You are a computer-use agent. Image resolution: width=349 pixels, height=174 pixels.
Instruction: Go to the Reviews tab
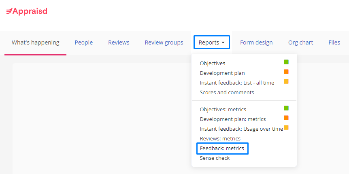click(119, 42)
